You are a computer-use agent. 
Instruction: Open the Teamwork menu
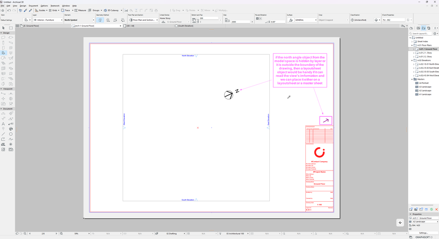coord(55,6)
